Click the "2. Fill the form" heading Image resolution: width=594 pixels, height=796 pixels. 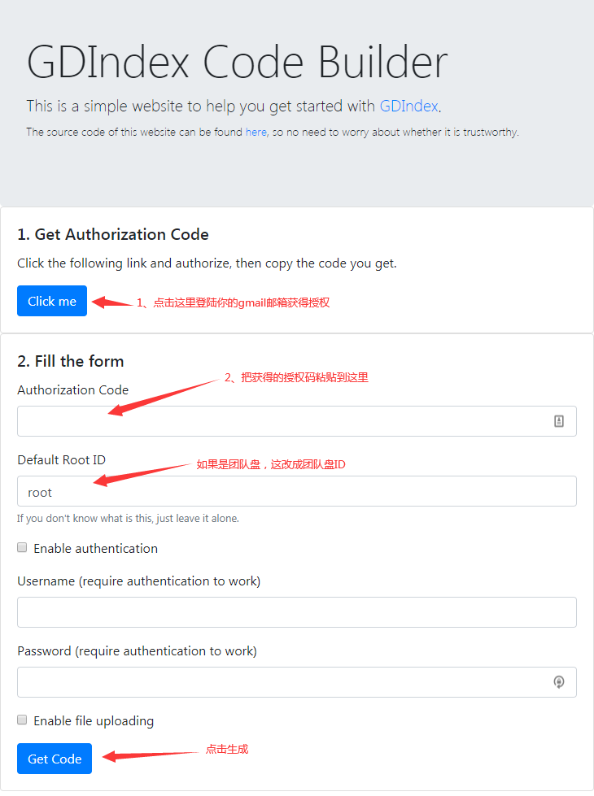pyautogui.click(x=71, y=361)
